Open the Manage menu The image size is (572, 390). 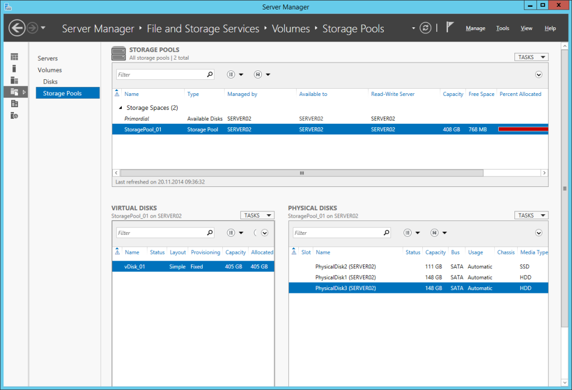[475, 28]
